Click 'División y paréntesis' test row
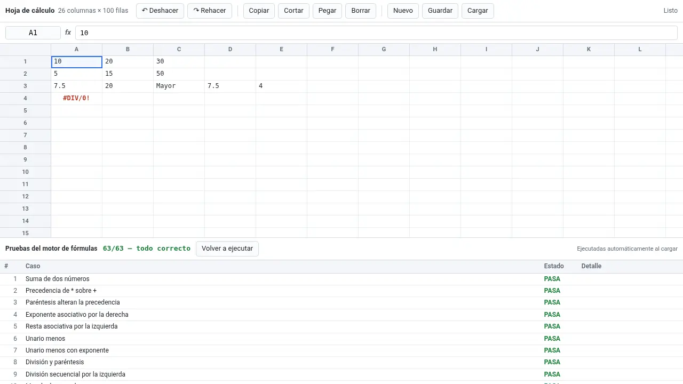683x384 pixels. click(x=341, y=362)
